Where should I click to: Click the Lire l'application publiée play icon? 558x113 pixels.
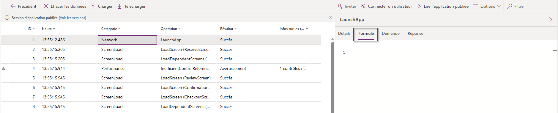(x=419, y=6)
